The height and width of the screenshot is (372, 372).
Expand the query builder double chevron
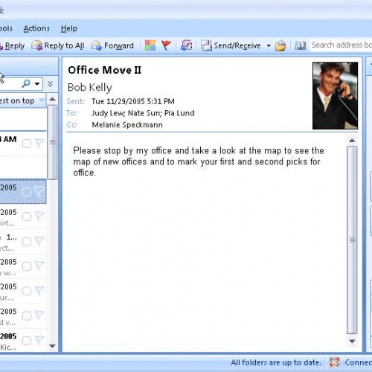[50, 84]
